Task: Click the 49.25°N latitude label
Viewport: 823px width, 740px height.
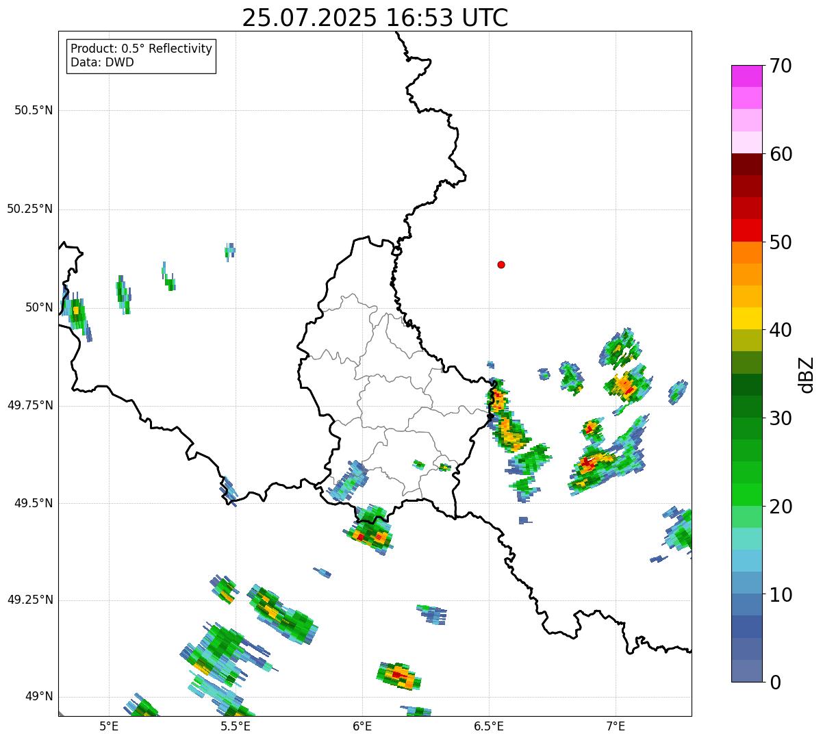Action: click(x=30, y=600)
